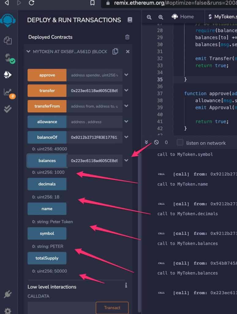Viewport: 237px width, 314px height.
Task: Focus the transferFrom parameters input
Action: pyautogui.click(x=94, y=106)
